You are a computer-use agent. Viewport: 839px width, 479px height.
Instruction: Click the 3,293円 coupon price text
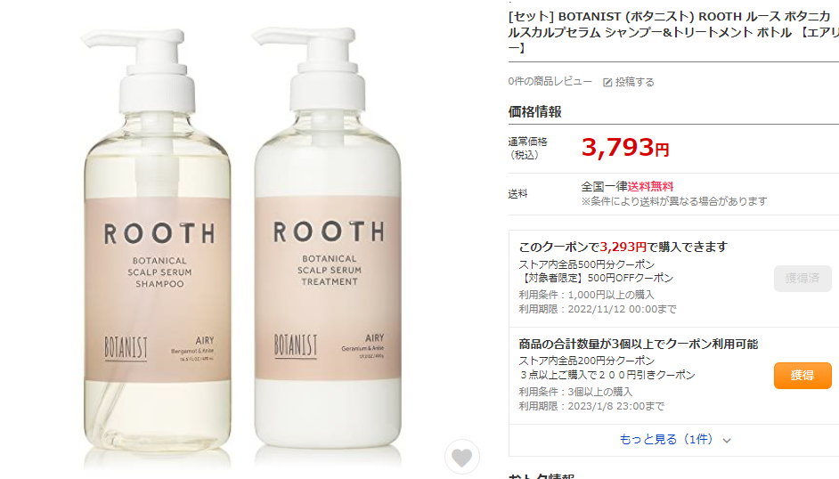623,247
